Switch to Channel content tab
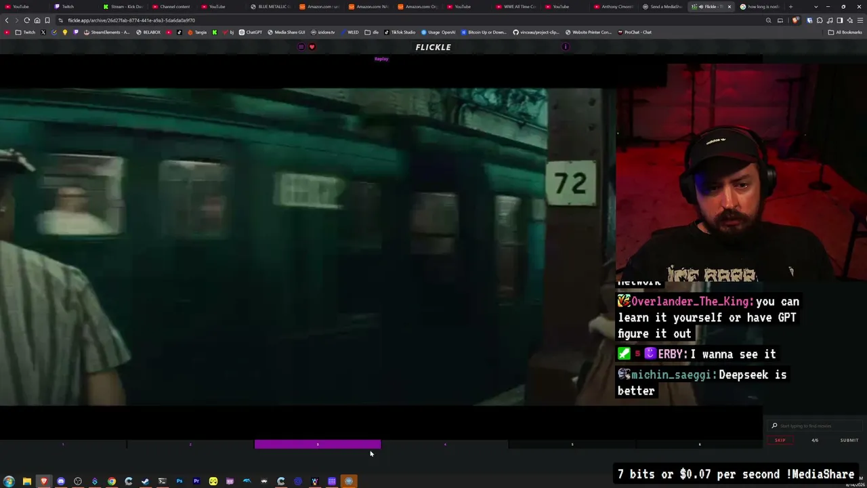Image resolution: width=867 pixels, height=488 pixels. 172,7
